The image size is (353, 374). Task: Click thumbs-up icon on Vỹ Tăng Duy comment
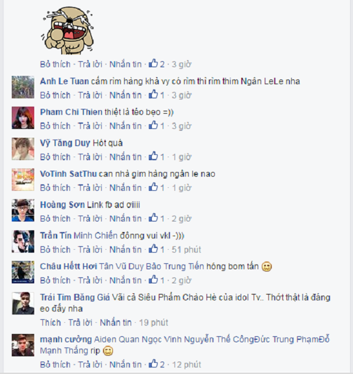153,157
